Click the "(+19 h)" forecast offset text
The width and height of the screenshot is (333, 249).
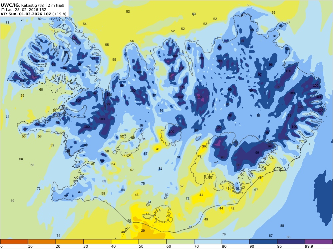pos(59,14)
